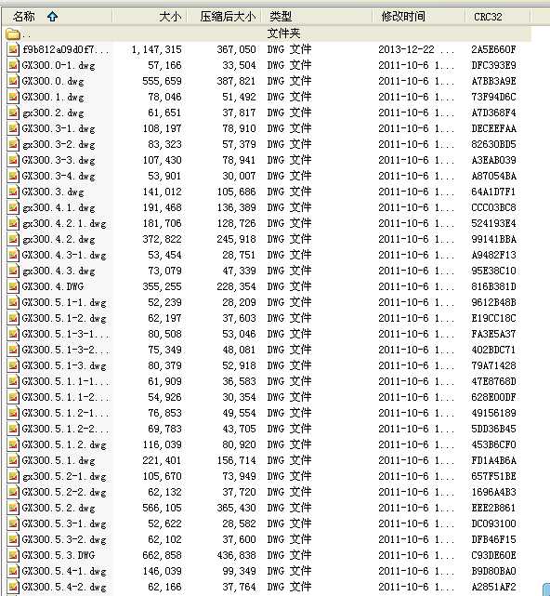Click the GX300.3-1.dwg file icon

point(13,128)
